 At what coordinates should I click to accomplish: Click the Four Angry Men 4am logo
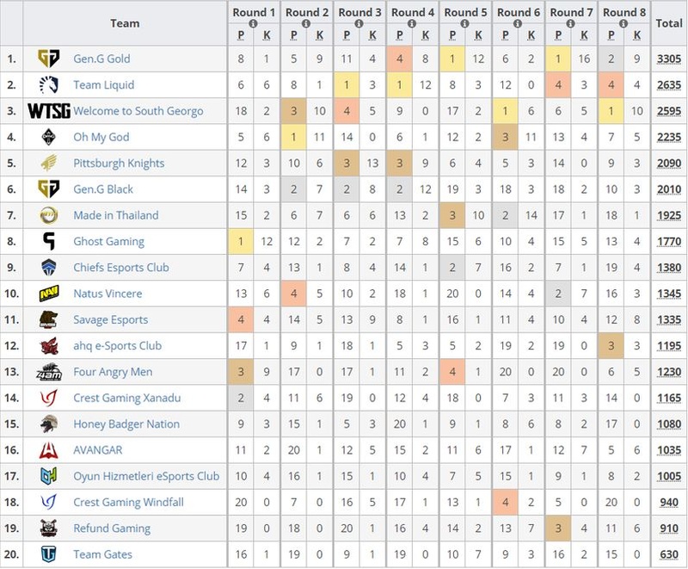(49, 372)
